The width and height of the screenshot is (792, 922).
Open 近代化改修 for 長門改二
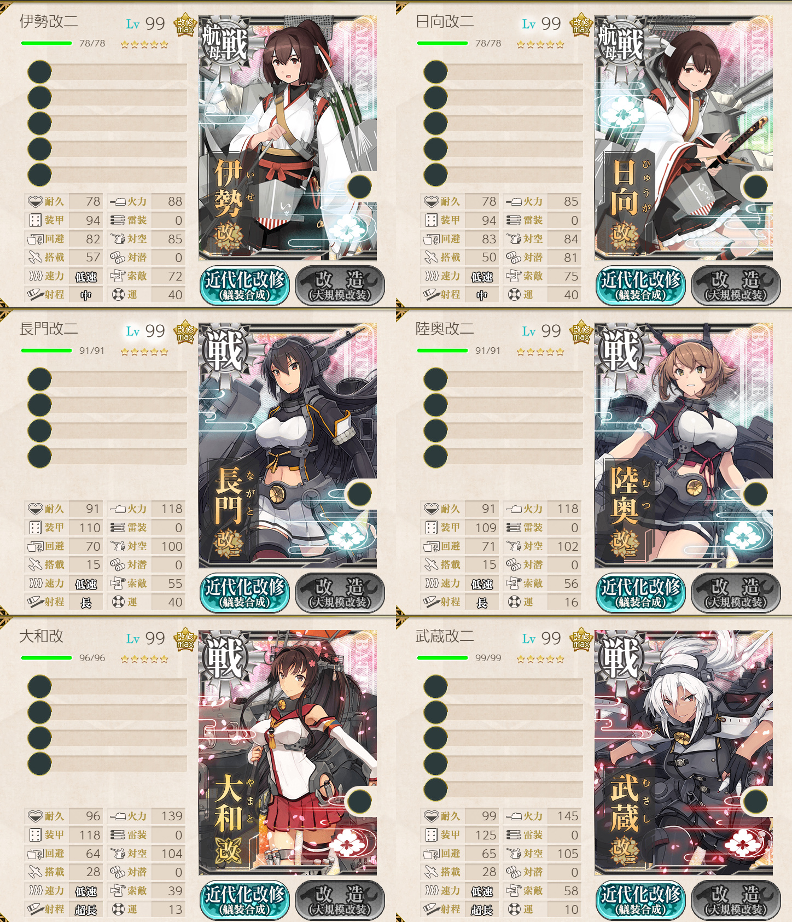point(245,592)
